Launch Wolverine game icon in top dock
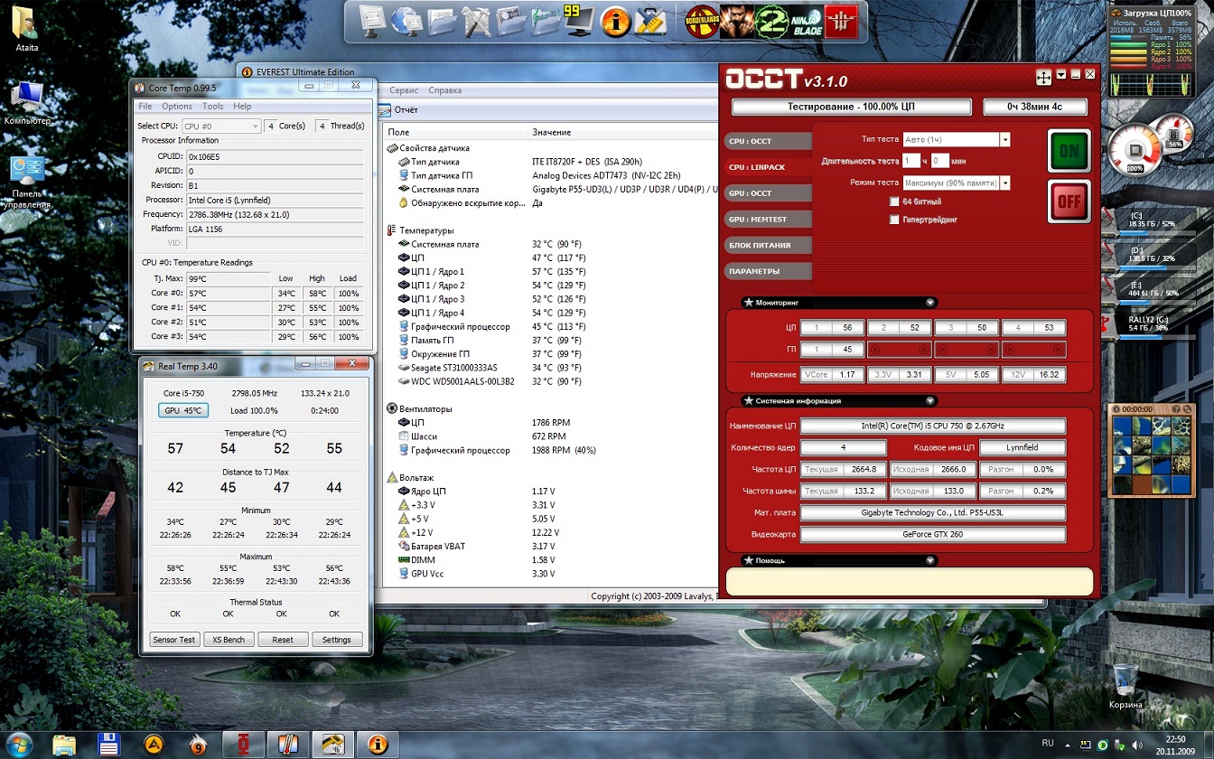 736,20
